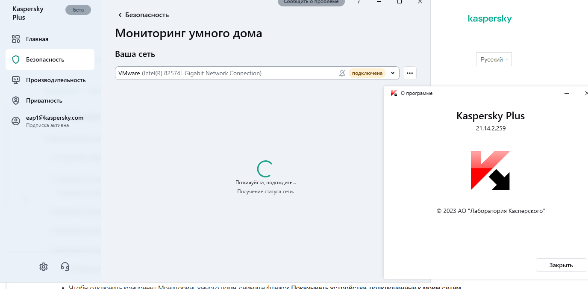Maximize the Kaspersky Plus main window
Image resolution: width=588 pixels, height=289 pixels.
tap(400, 2)
